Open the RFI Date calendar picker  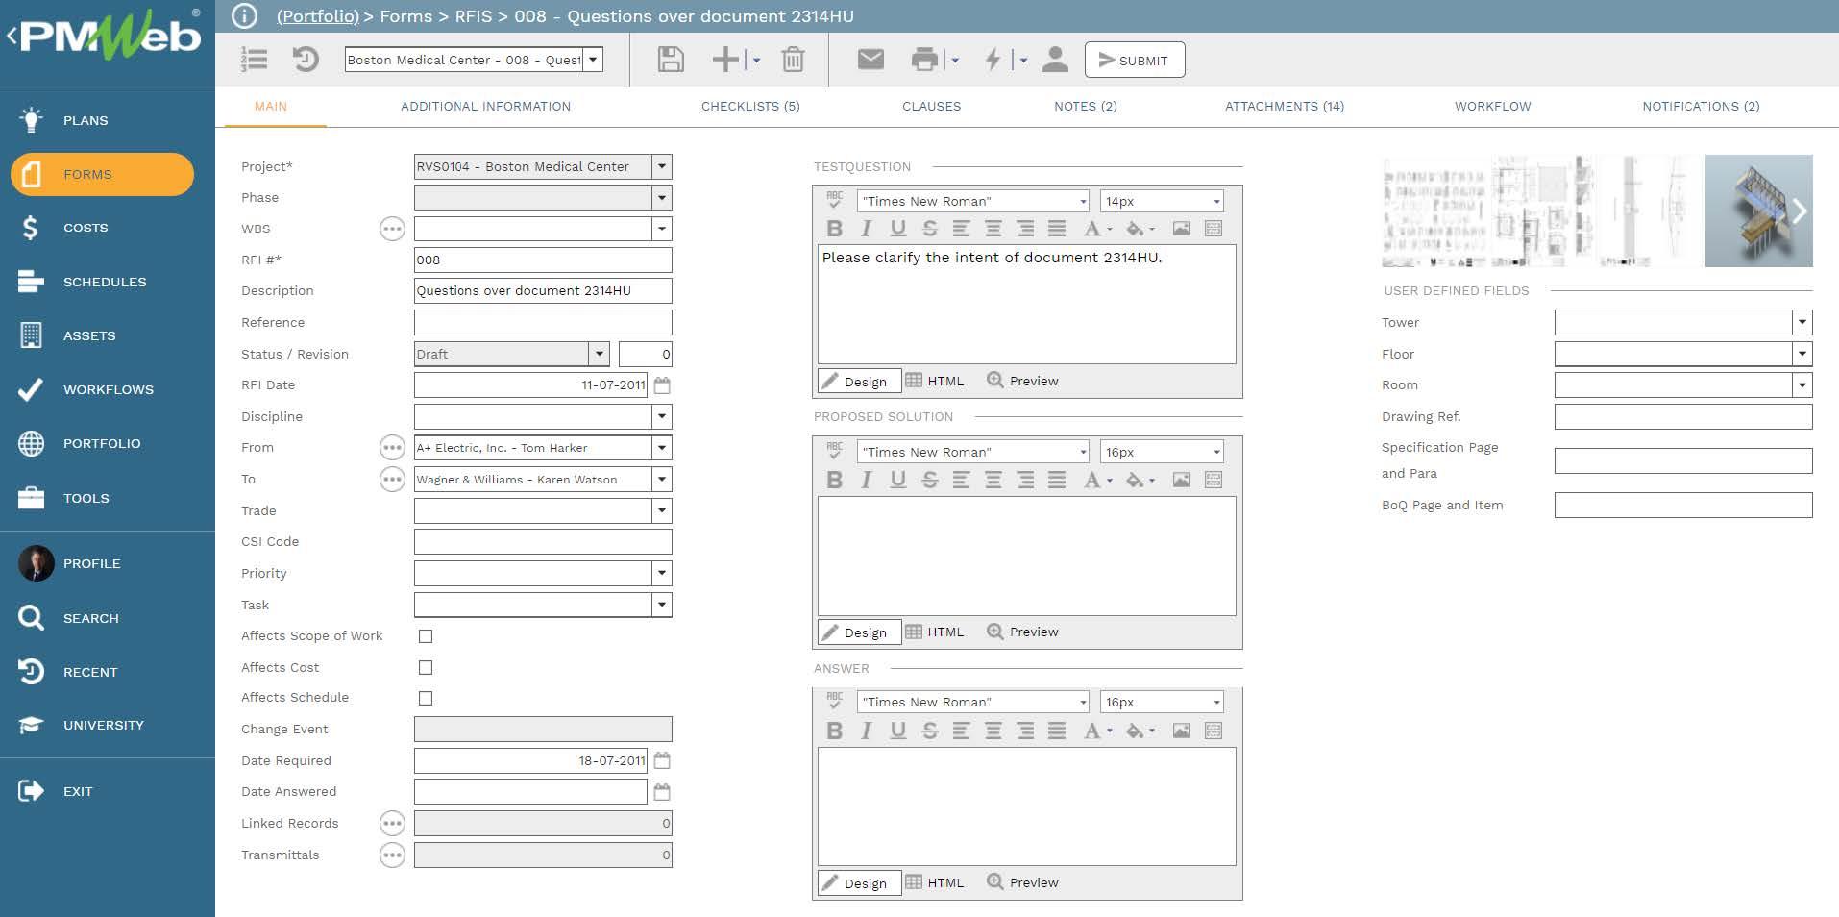pyautogui.click(x=662, y=384)
